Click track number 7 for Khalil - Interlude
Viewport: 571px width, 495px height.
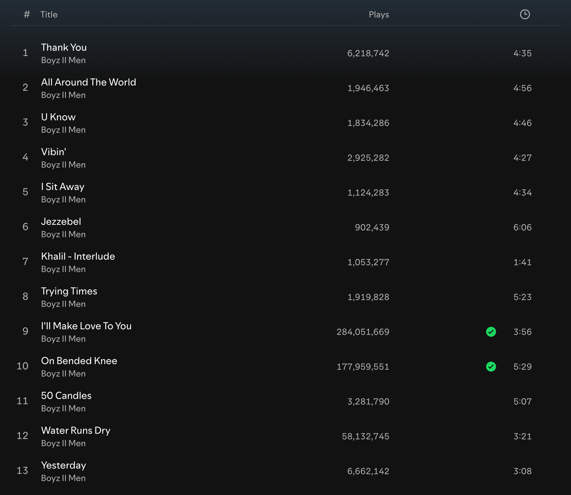pyautogui.click(x=26, y=261)
